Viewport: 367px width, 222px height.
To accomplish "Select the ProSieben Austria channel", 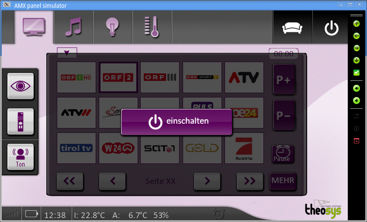I will click(x=244, y=148).
